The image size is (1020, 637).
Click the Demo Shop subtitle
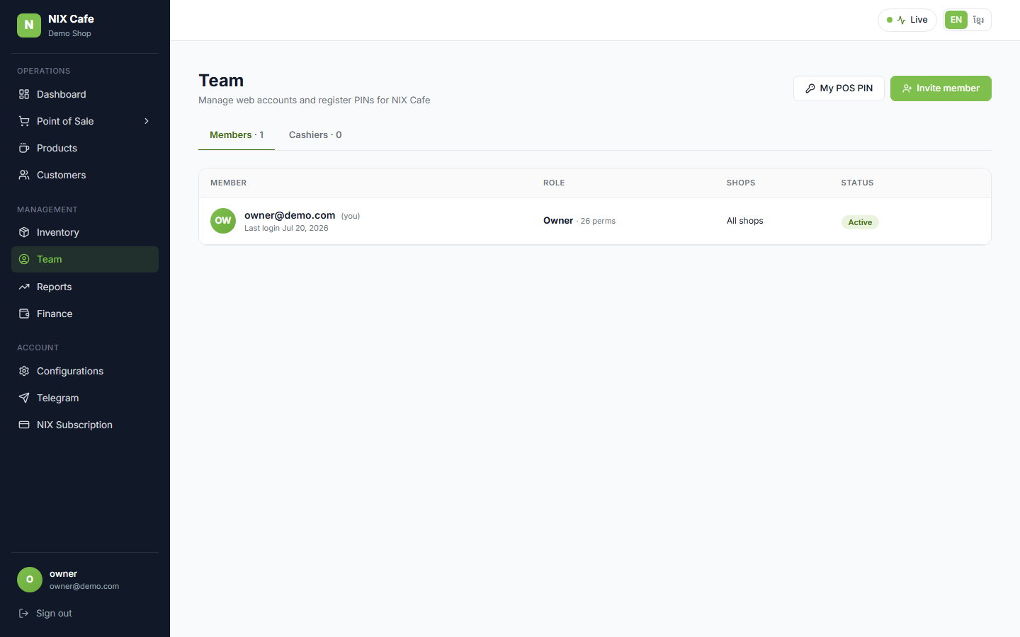coord(69,33)
